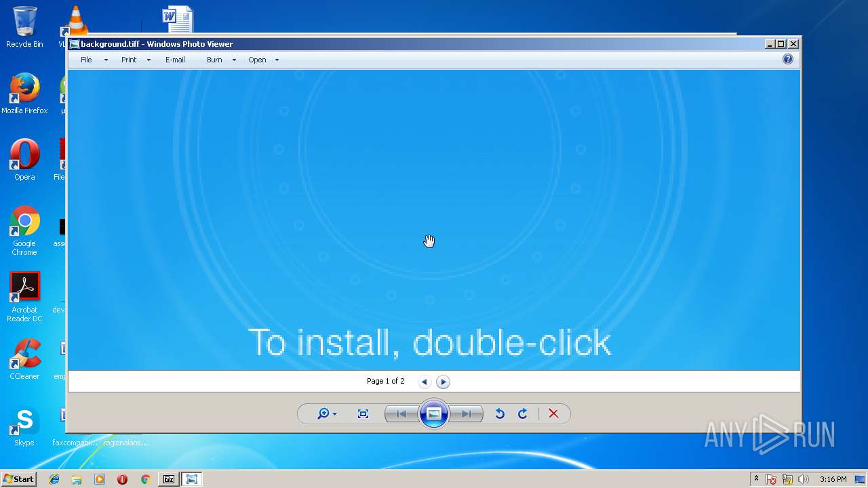Click the Action Center flag tray icon

[772, 479]
